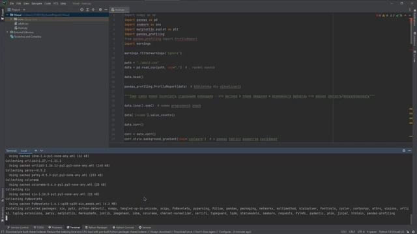The height and width of the screenshot is (234, 417).
Task: Open the Edit menu
Action: coord(19,3)
